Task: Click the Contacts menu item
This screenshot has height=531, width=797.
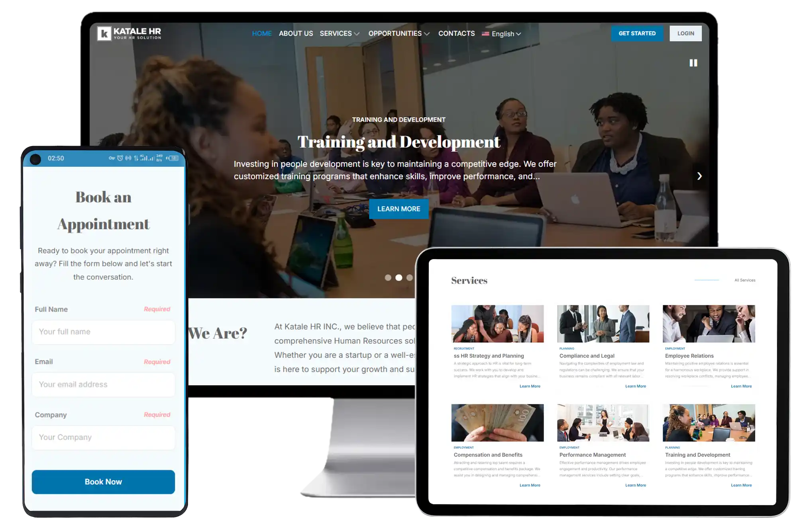Action: tap(455, 33)
